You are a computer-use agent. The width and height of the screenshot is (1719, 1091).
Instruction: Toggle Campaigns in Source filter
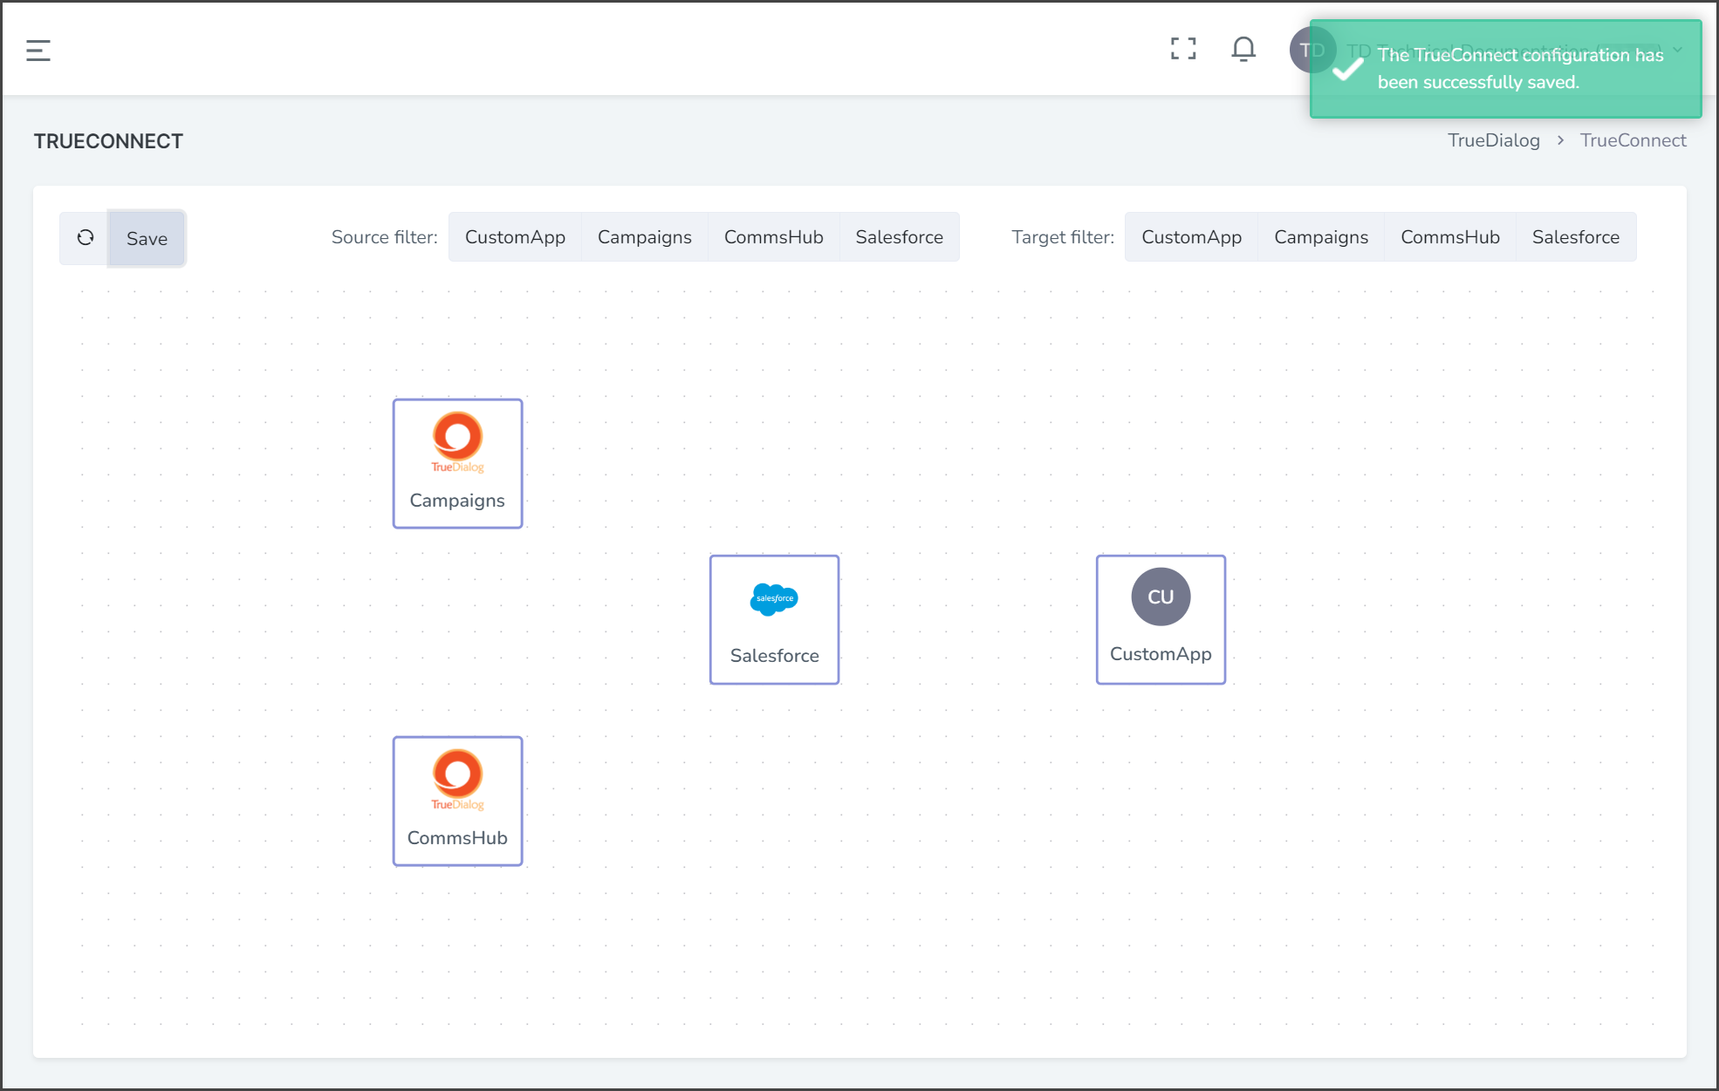[x=645, y=237]
